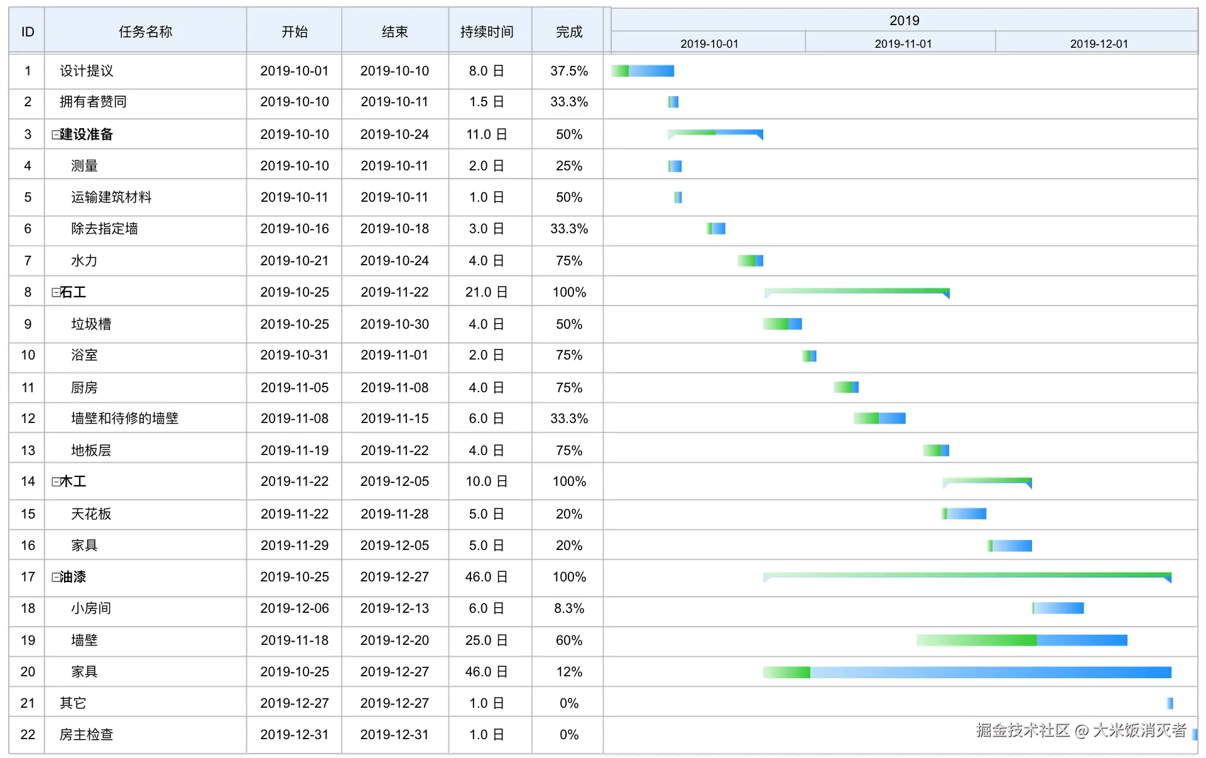
Task: Click the 其它 milestone bar in the chart
Action: pyautogui.click(x=1170, y=703)
